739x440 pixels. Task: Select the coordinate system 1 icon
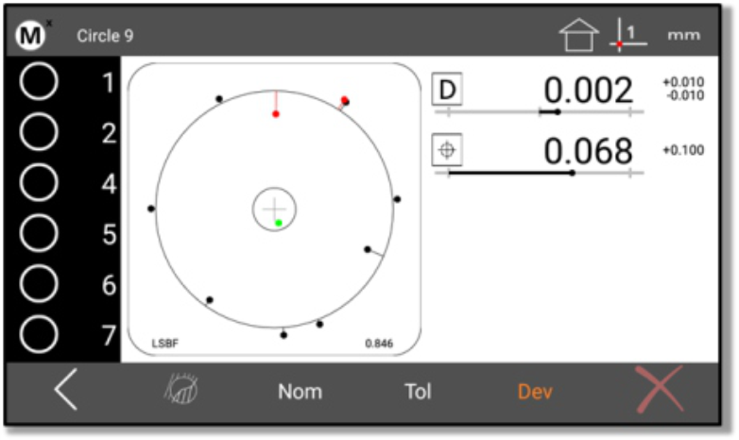click(x=626, y=35)
